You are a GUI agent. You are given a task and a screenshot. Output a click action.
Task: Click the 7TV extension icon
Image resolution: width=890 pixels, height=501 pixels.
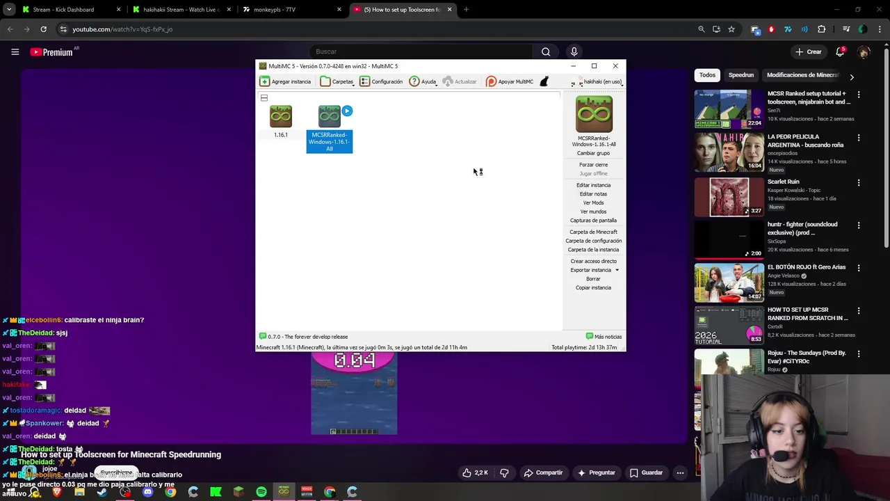pos(788,29)
